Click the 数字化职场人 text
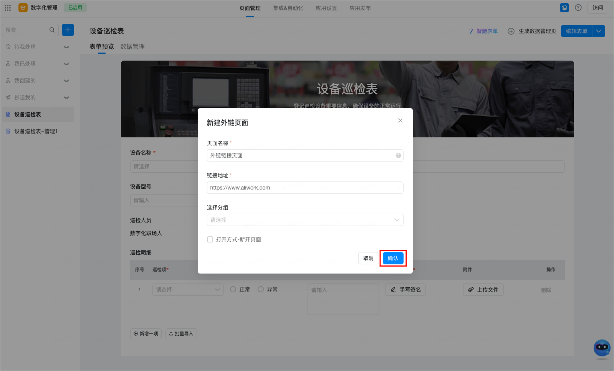614x371 pixels. point(146,233)
